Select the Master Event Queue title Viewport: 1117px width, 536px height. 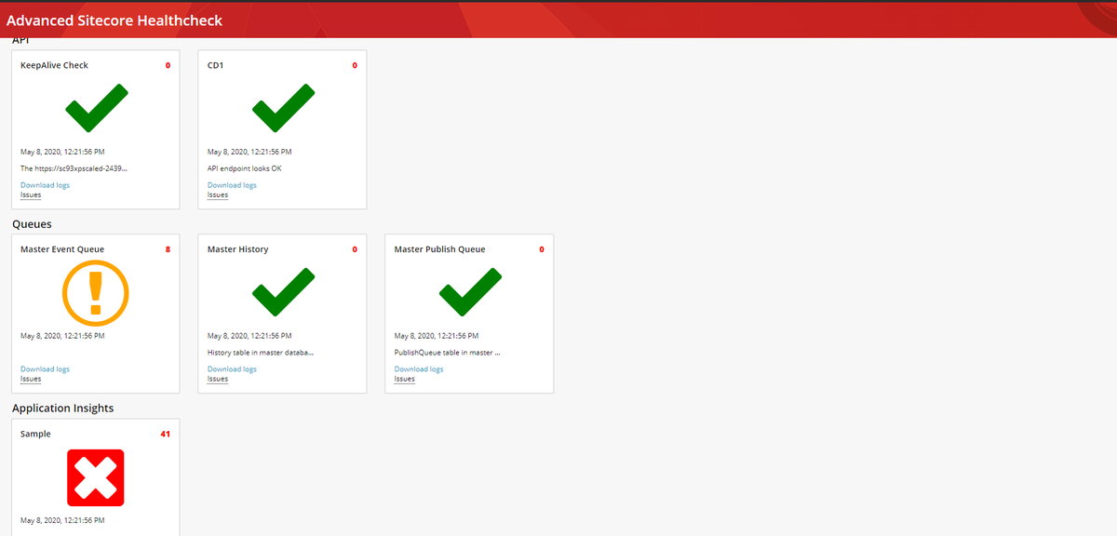[x=62, y=249]
